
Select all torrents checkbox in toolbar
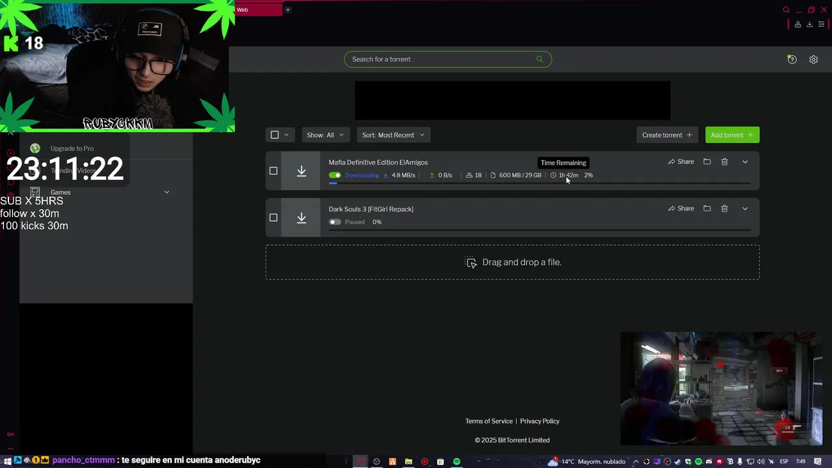[274, 135]
